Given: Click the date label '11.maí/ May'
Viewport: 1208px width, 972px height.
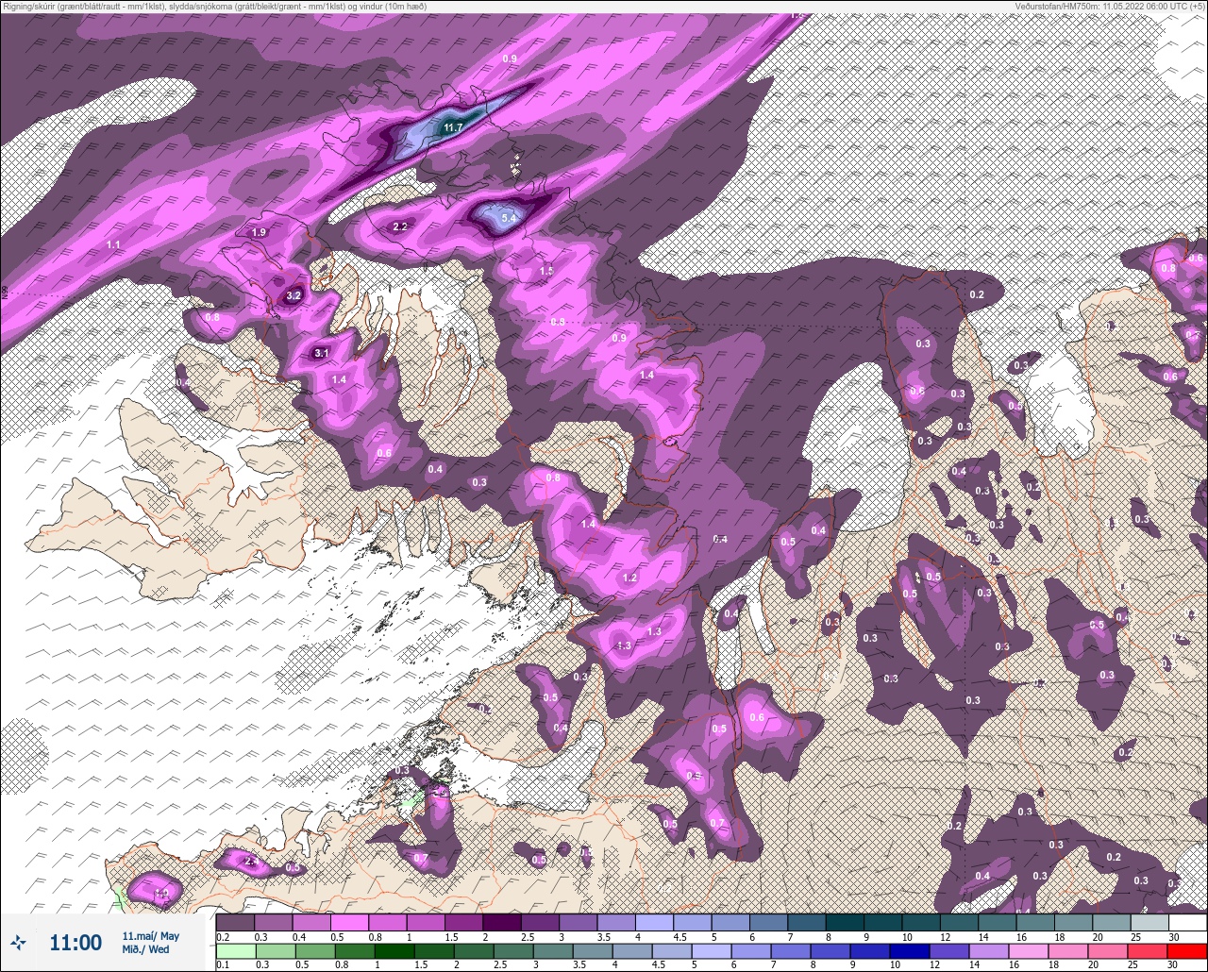Looking at the screenshot, I should click(151, 936).
